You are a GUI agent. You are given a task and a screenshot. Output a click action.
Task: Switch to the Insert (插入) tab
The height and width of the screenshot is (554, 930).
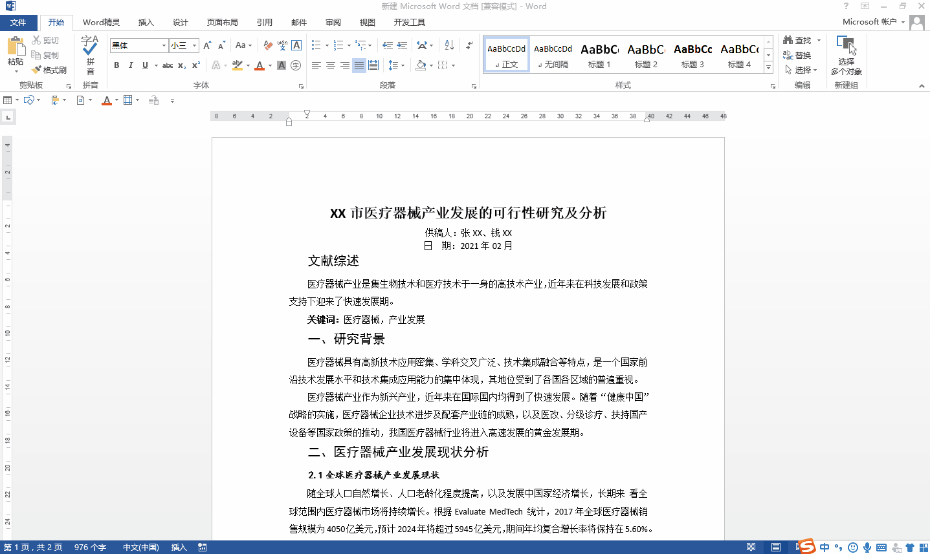(x=146, y=23)
